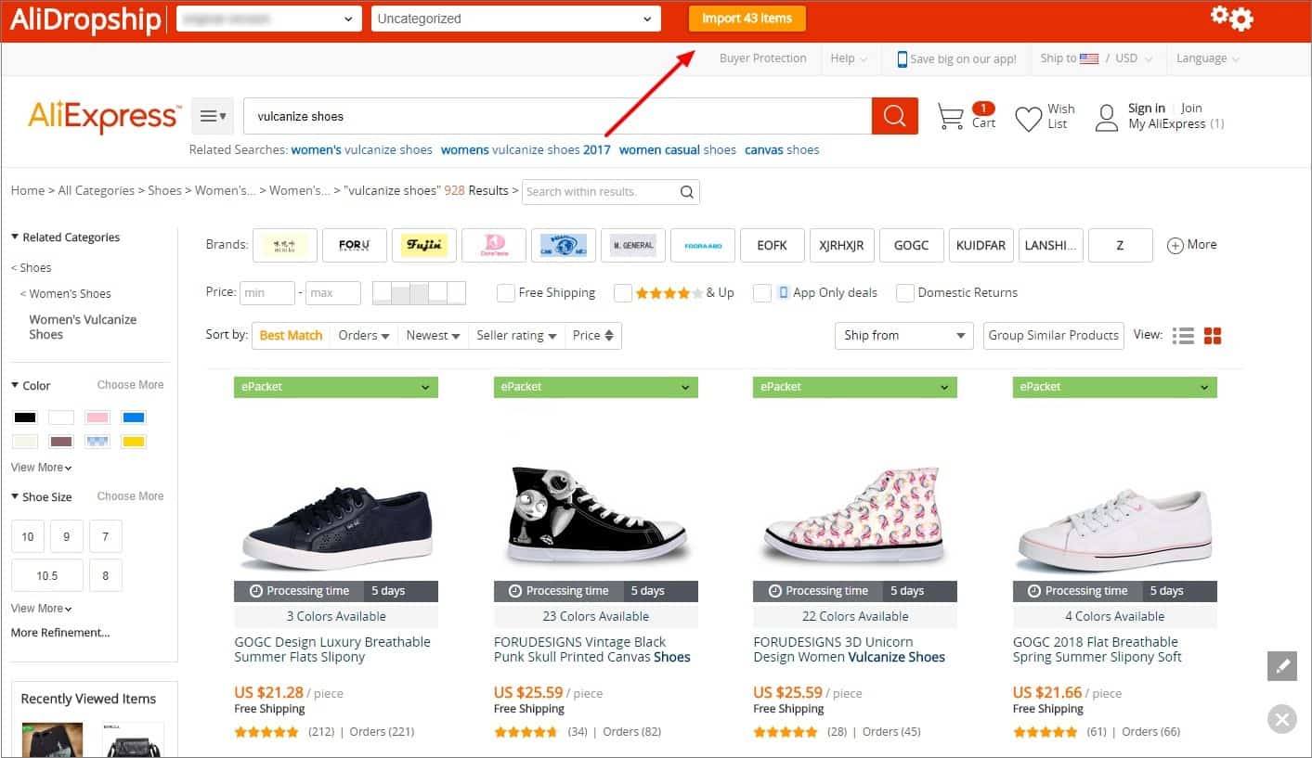The height and width of the screenshot is (758, 1312).
Task: Open the shopping cart icon
Action: click(950, 117)
